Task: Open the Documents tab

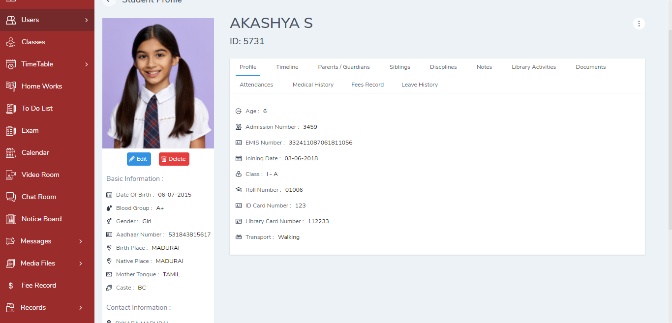Action: coord(591,67)
